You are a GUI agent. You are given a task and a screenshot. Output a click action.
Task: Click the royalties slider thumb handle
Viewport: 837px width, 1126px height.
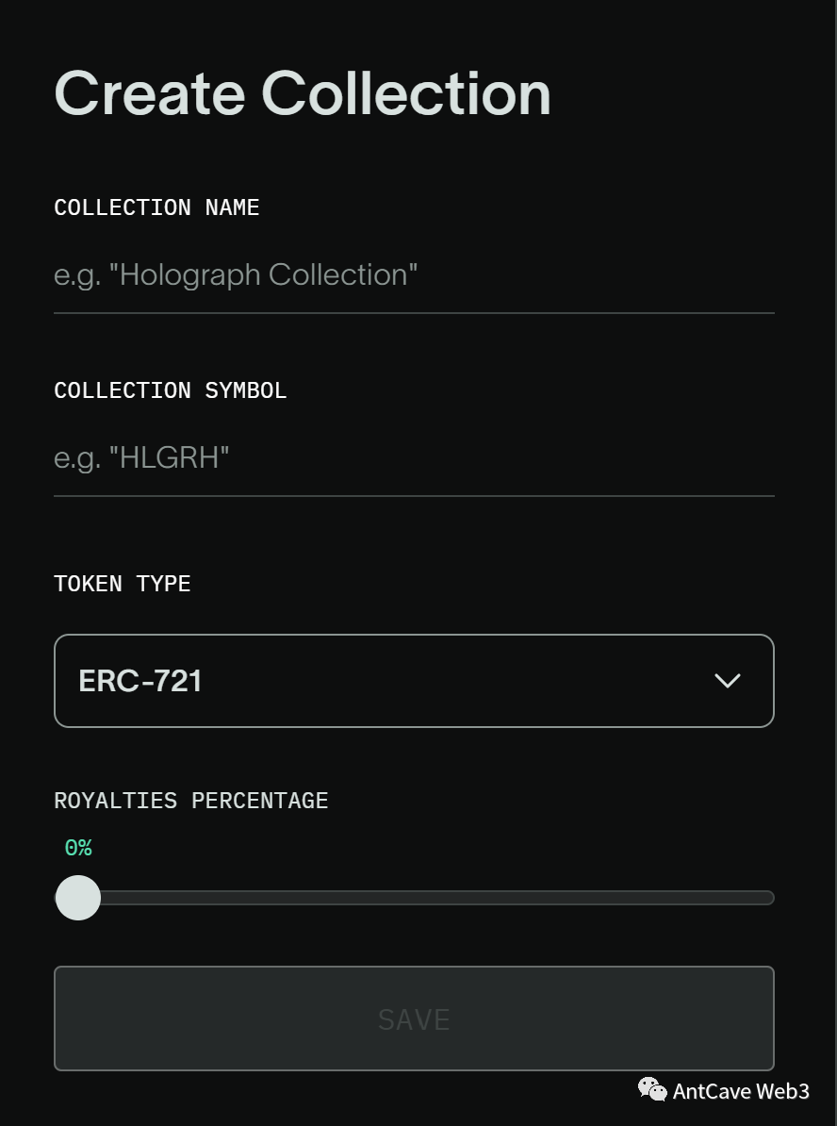click(78, 898)
